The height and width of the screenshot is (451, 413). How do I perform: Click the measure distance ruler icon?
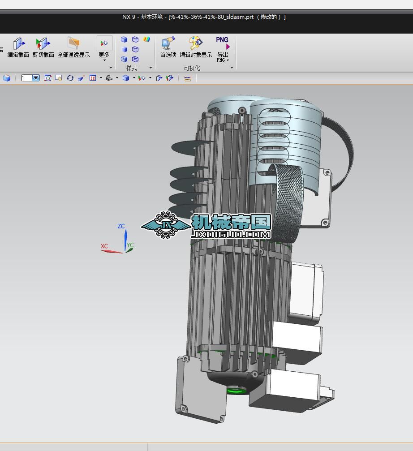[x=187, y=78]
